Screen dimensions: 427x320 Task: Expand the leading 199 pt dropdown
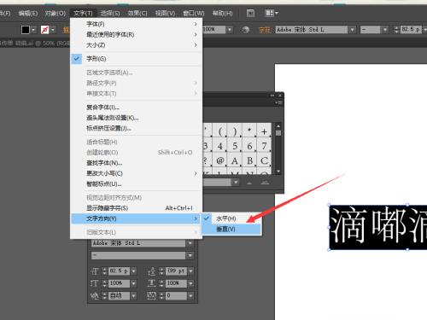tap(190, 271)
